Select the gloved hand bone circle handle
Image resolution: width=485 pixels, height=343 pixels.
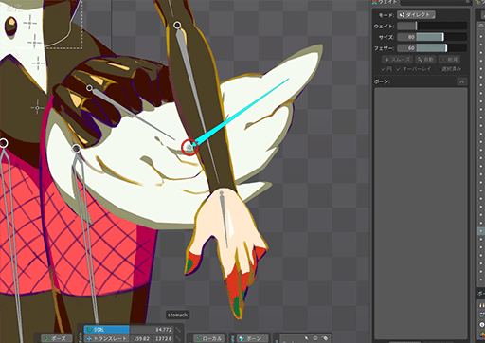pyautogui.click(x=89, y=88)
